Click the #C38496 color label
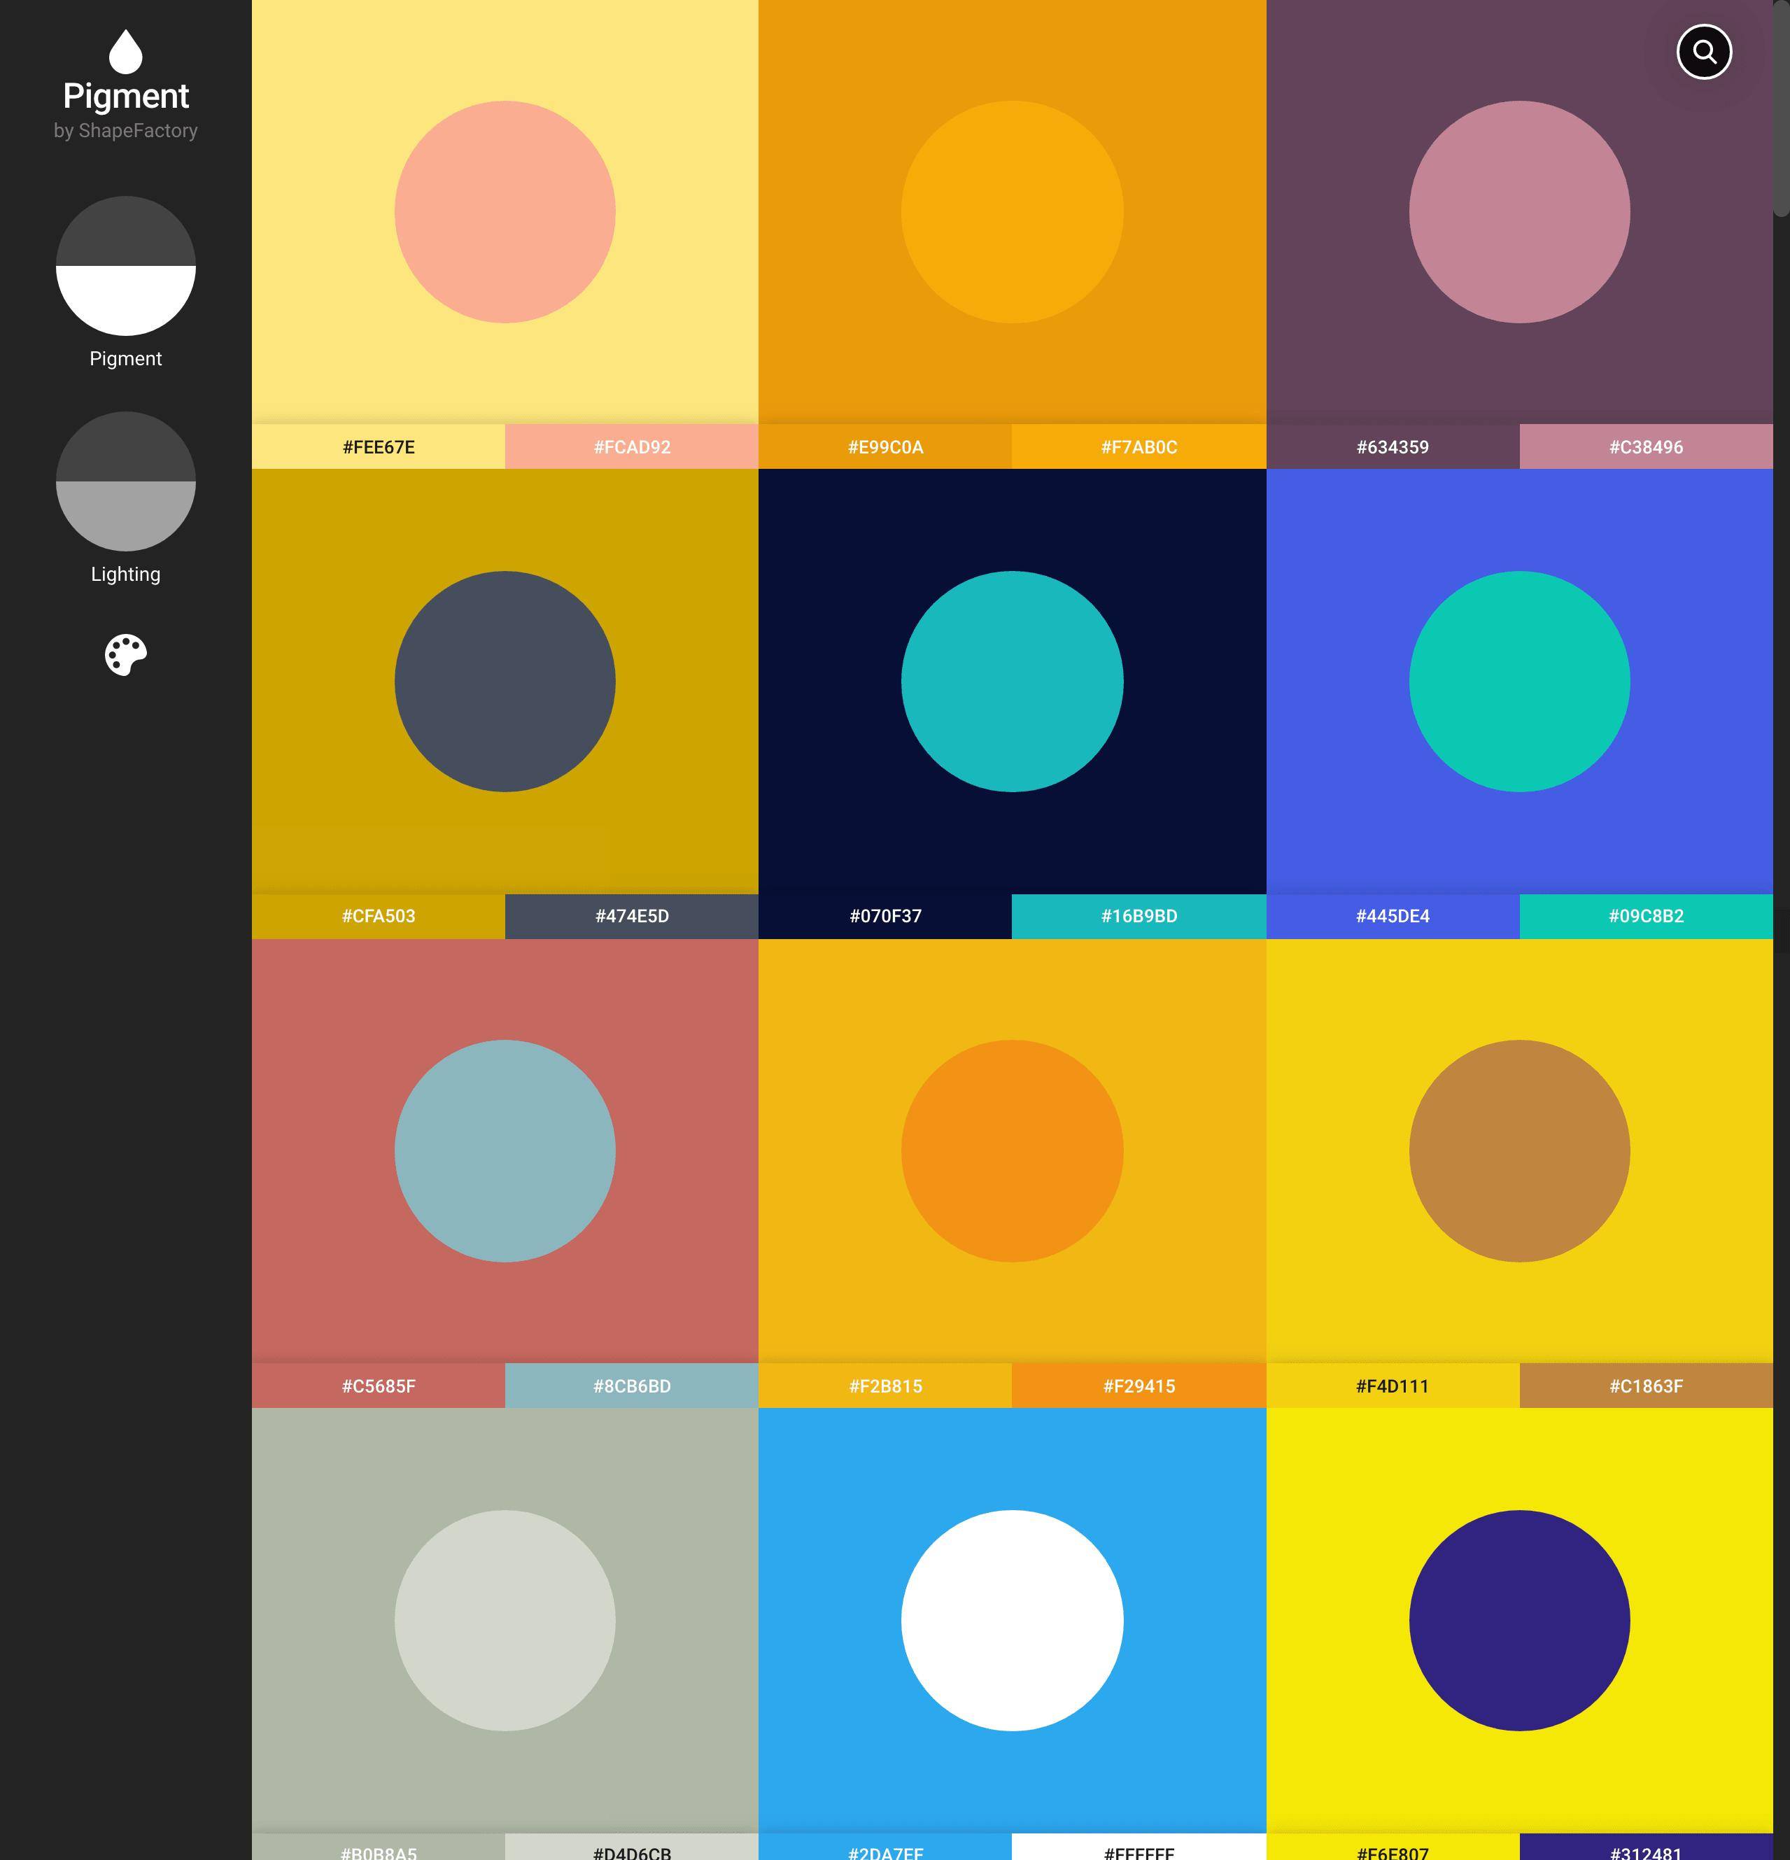Viewport: 1790px width, 1860px height. 1644,447
